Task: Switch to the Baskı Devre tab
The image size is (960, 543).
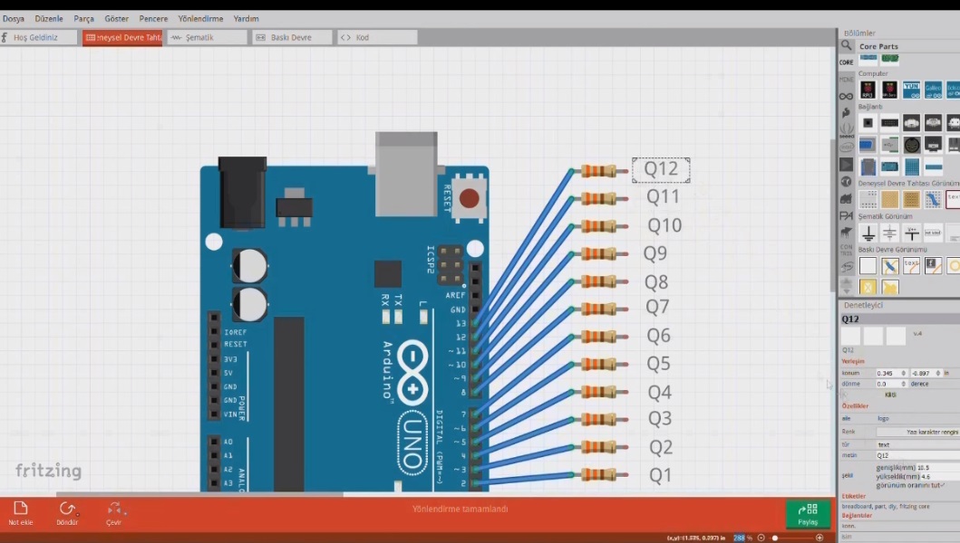Action: (292, 37)
